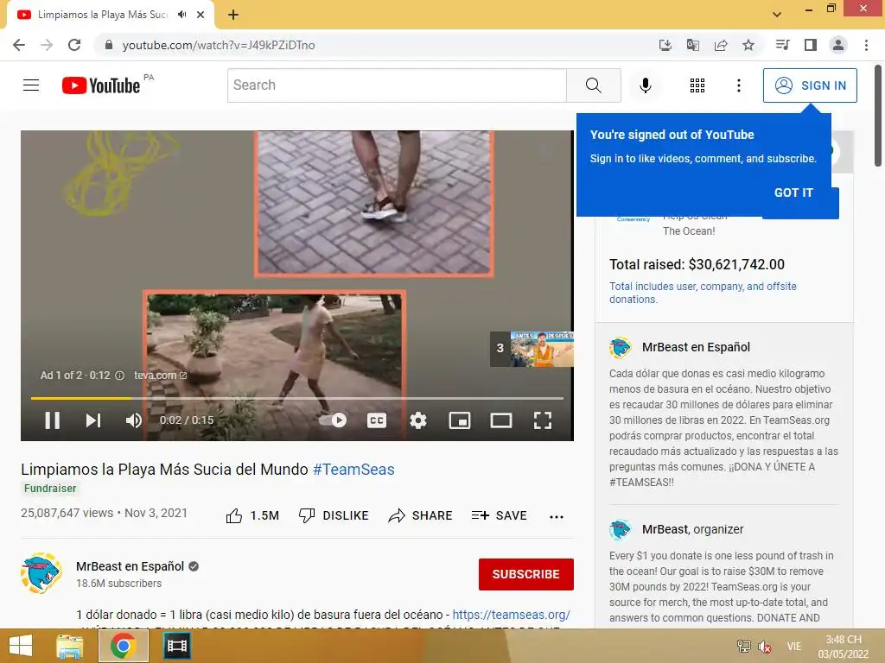The width and height of the screenshot is (885, 663).
Task: Open more actions ellipsis under video
Action: [x=557, y=516]
